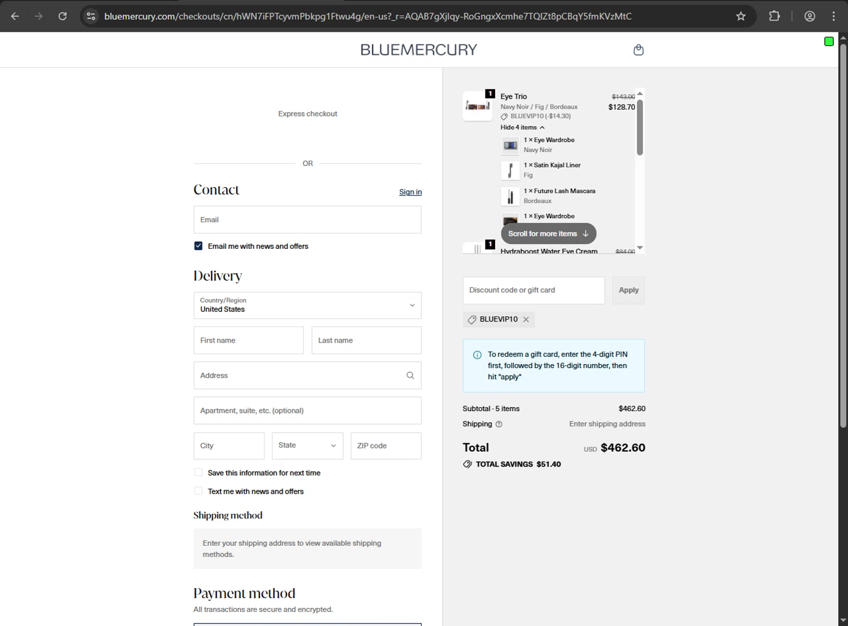Image resolution: width=848 pixels, height=626 pixels.
Task: Focus the First name field
Action: (249, 340)
